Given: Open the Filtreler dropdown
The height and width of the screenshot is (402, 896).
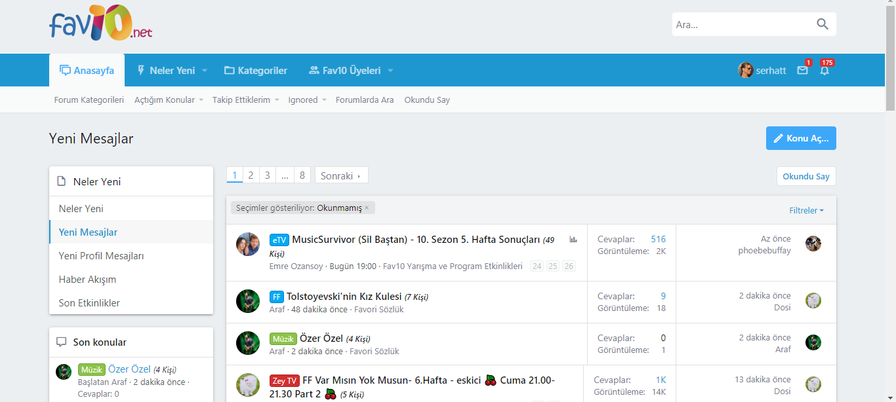Looking at the screenshot, I should pyautogui.click(x=806, y=211).
